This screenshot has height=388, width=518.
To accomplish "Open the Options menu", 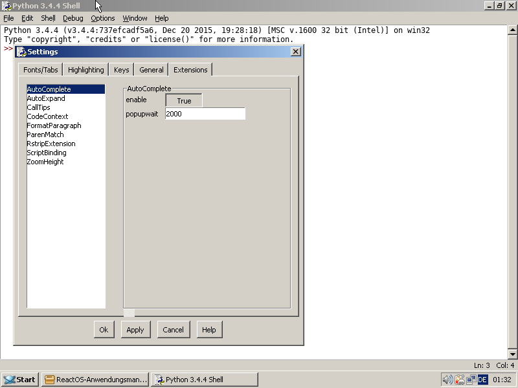I will [x=103, y=18].
